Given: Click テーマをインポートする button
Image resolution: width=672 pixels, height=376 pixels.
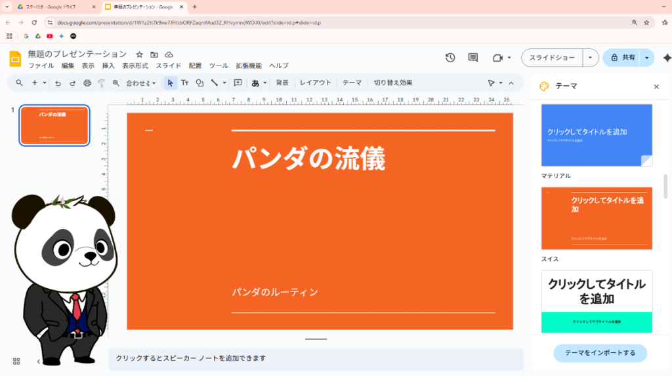Looking at the screenshot, I should click(x=600, y=353).
